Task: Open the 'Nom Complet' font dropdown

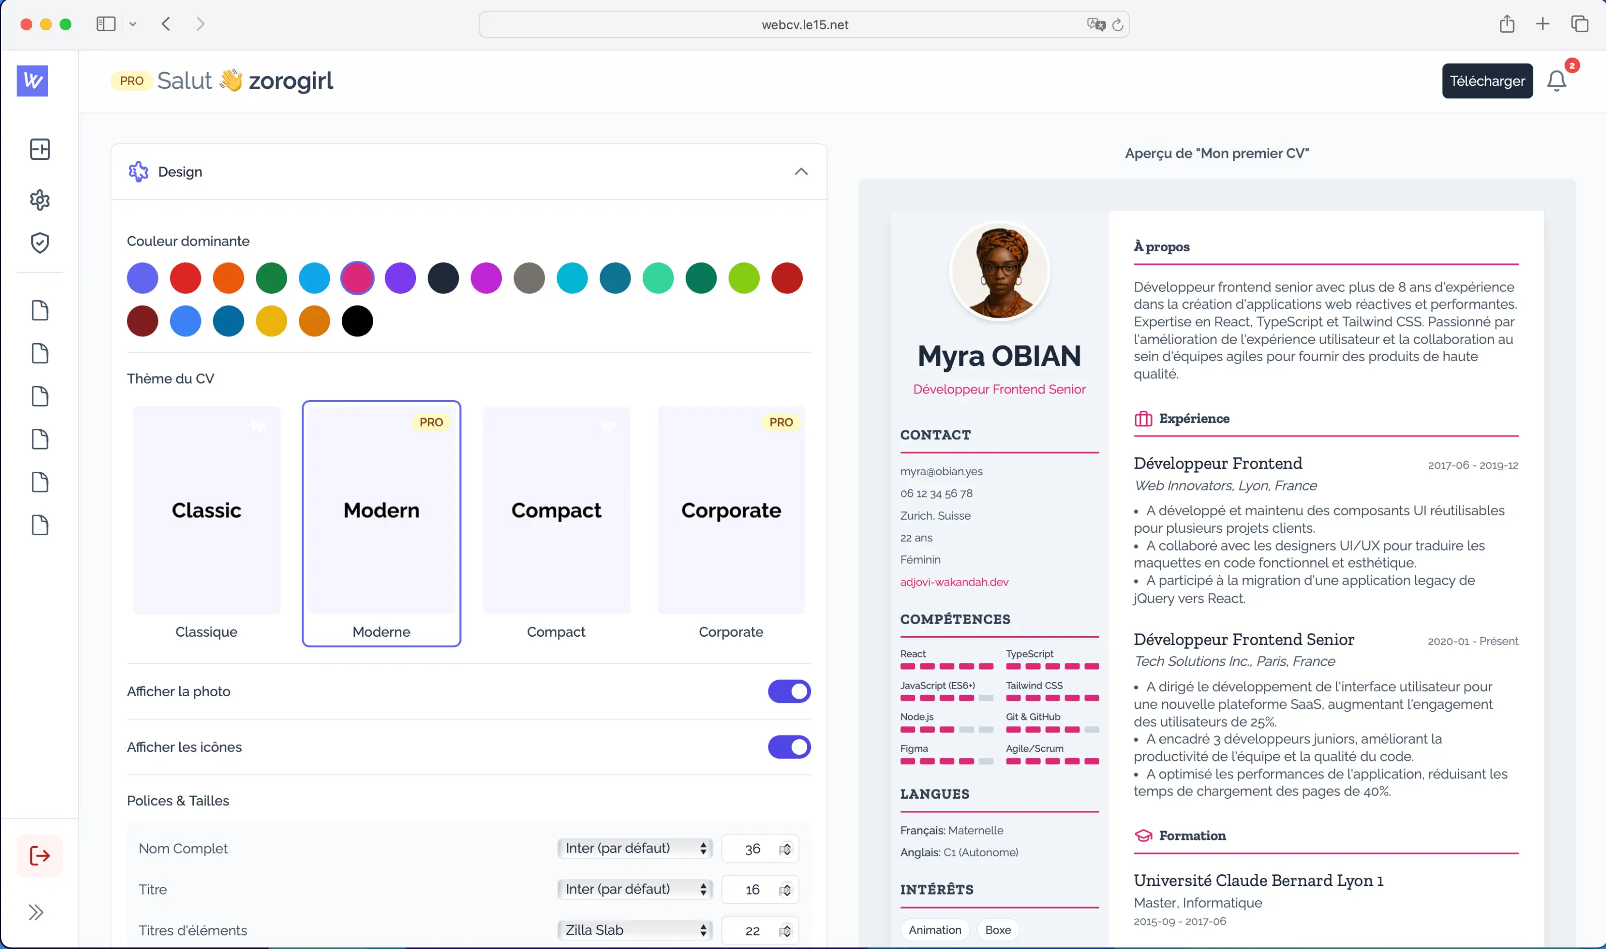Action: [x=634, y=848]
